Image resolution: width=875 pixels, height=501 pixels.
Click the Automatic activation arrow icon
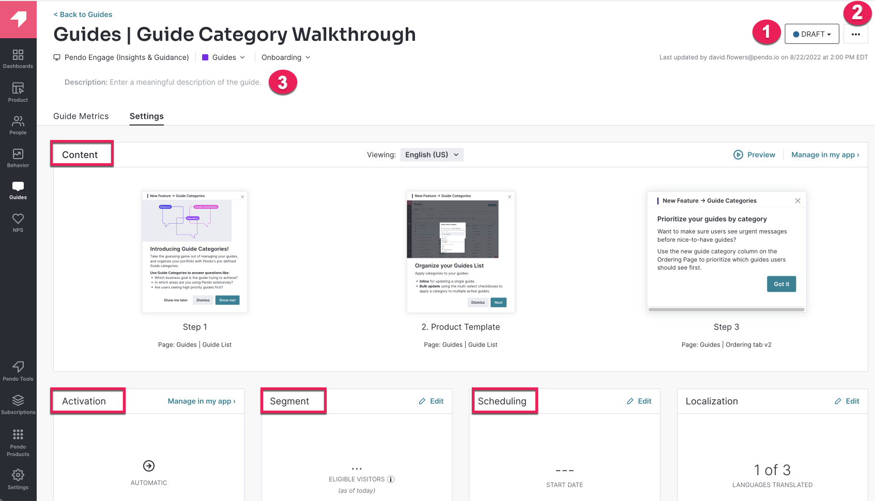tap(149, 466)
